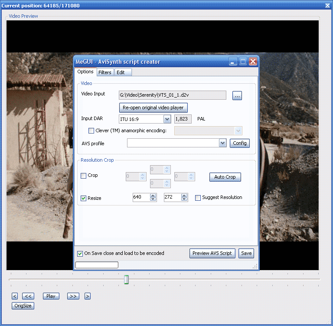This screenshot has height=326, width=333.
Task: Save the AviSynth script
Action: click(246, 253)
